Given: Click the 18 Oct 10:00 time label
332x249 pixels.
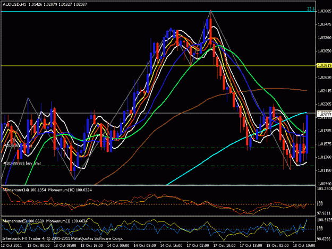Looking at the screenshot, I should [304, 245].
